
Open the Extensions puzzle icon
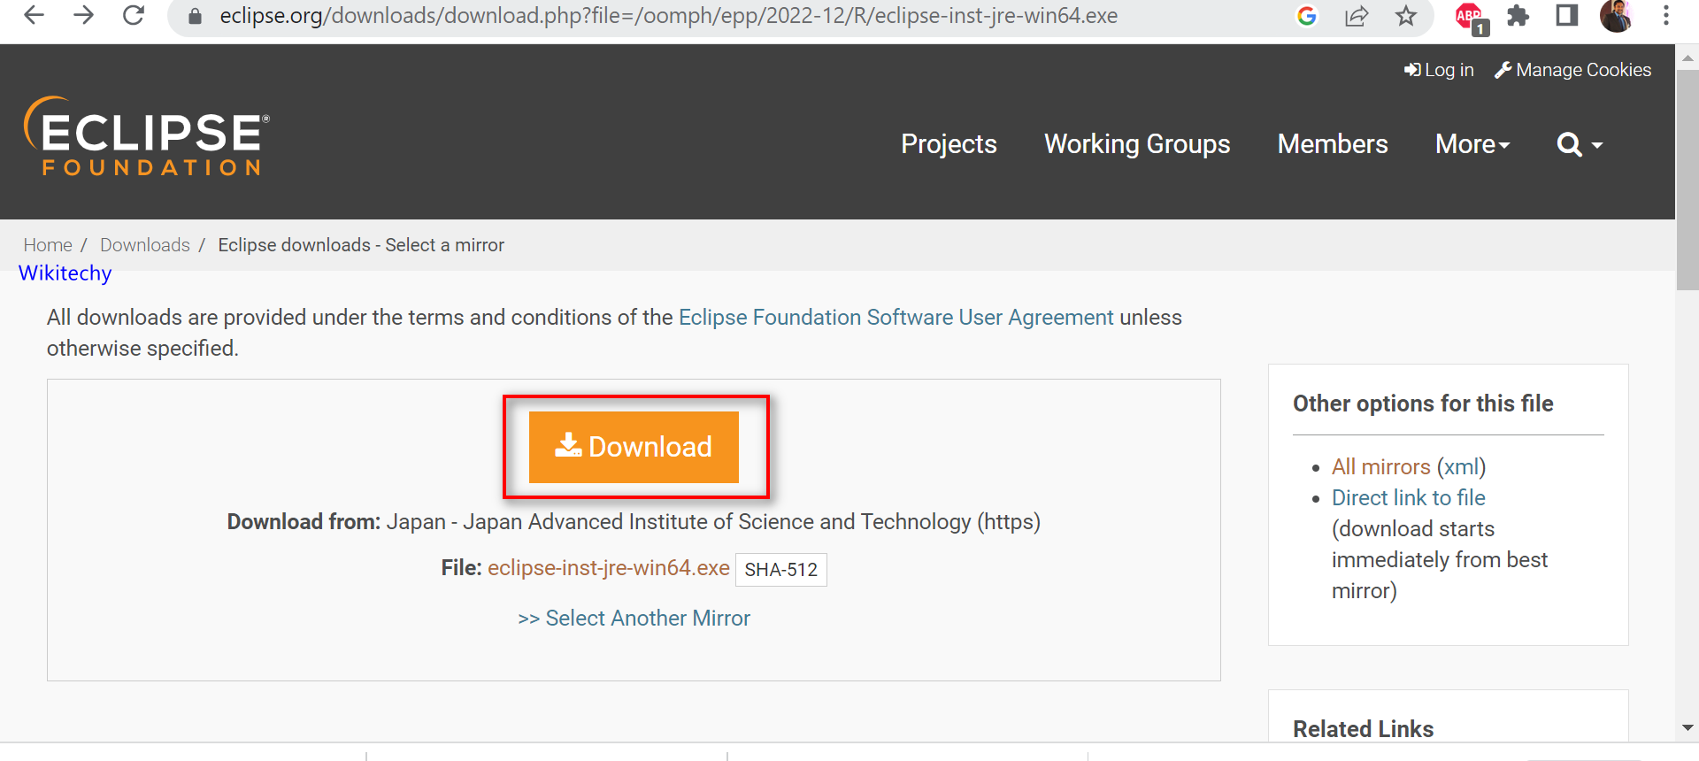coord(1518,16)
